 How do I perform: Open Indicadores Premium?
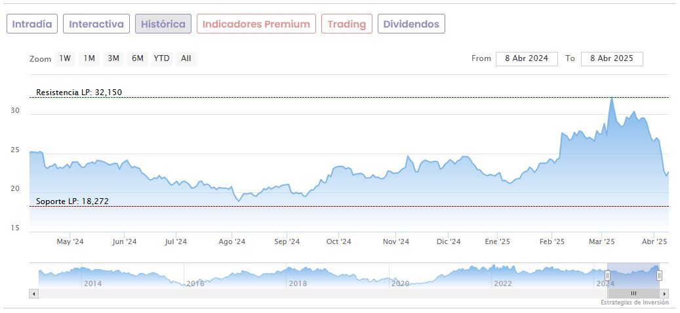click(256, 24)
